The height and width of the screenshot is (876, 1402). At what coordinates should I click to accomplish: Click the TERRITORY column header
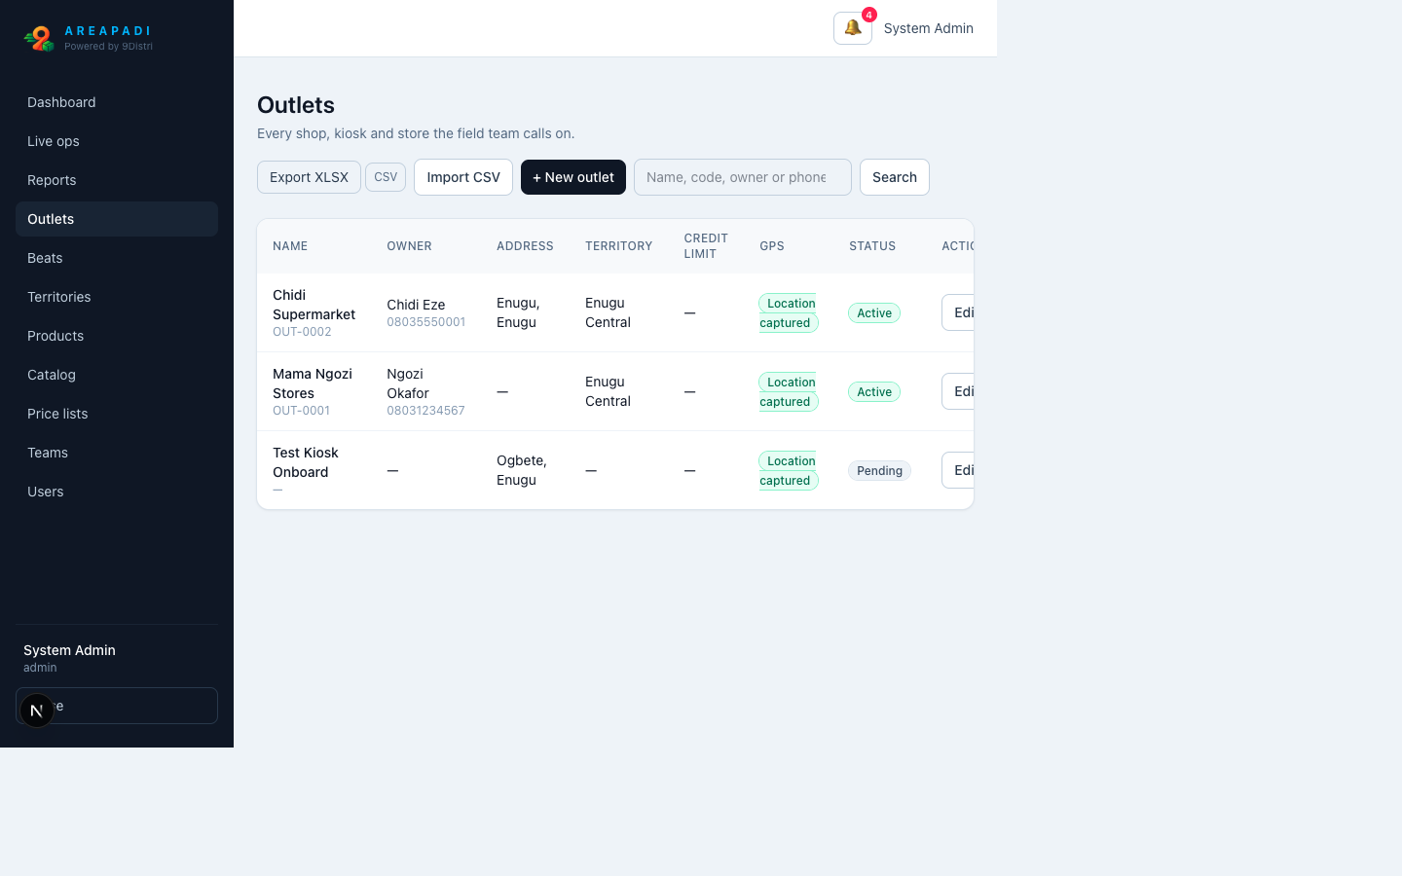tap(619, 246)
